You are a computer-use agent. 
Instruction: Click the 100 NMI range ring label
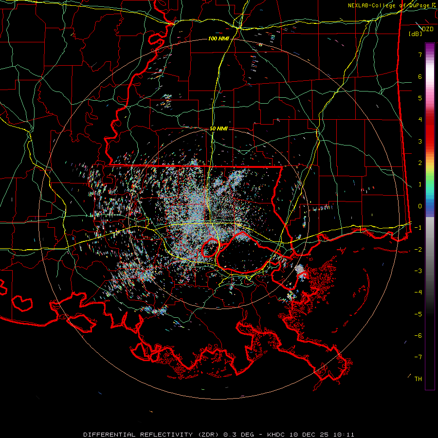tap(218, 38)
